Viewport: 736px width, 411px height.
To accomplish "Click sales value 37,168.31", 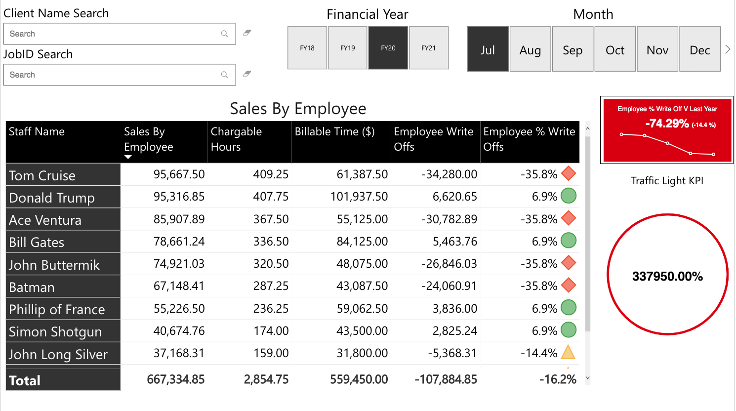I will pyautogui.click(x=179, y=353).
